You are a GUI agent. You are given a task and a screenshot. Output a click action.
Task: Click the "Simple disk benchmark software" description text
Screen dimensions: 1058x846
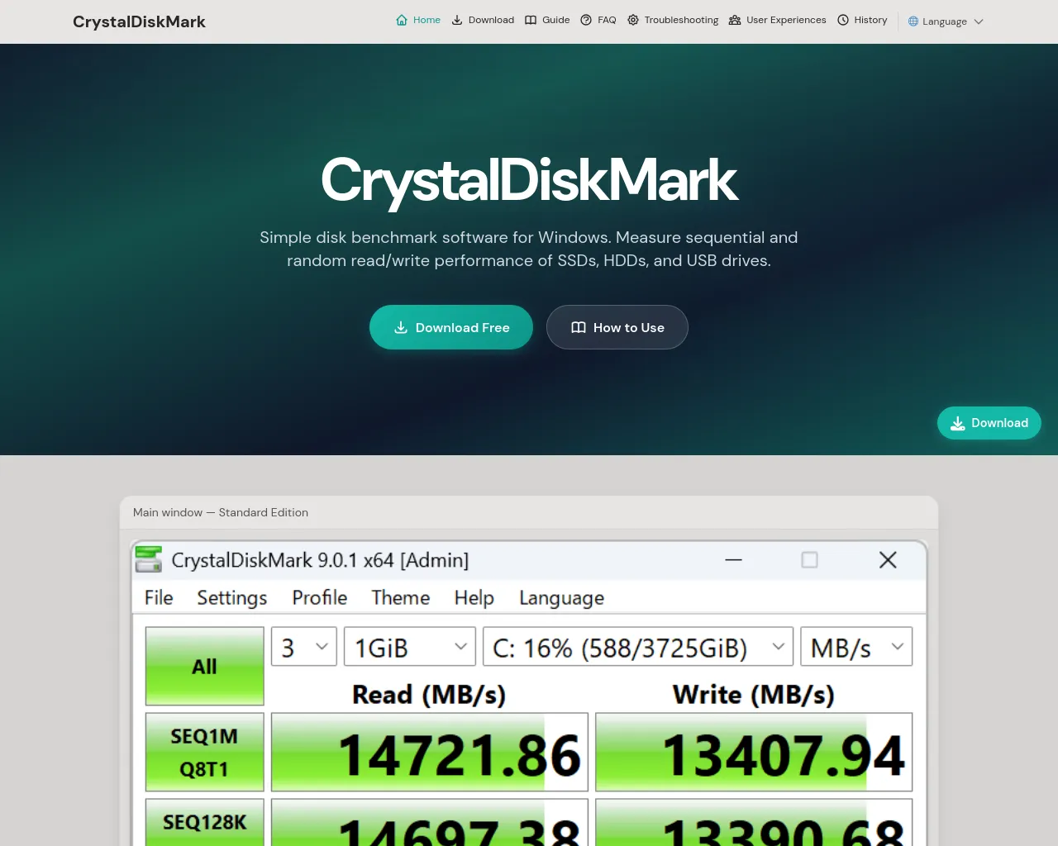pos(529,249)
